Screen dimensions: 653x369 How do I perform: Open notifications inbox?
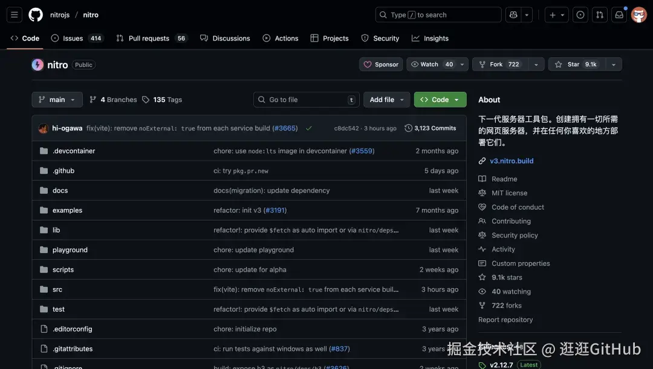(x=619, y=15)
